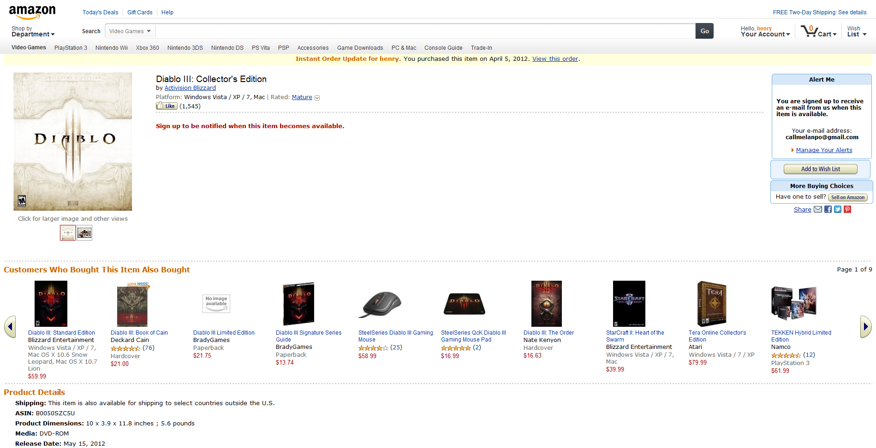876x448 pixels.
Task: Open Tera Online Collector's Edition image
Action: (711, 304)
